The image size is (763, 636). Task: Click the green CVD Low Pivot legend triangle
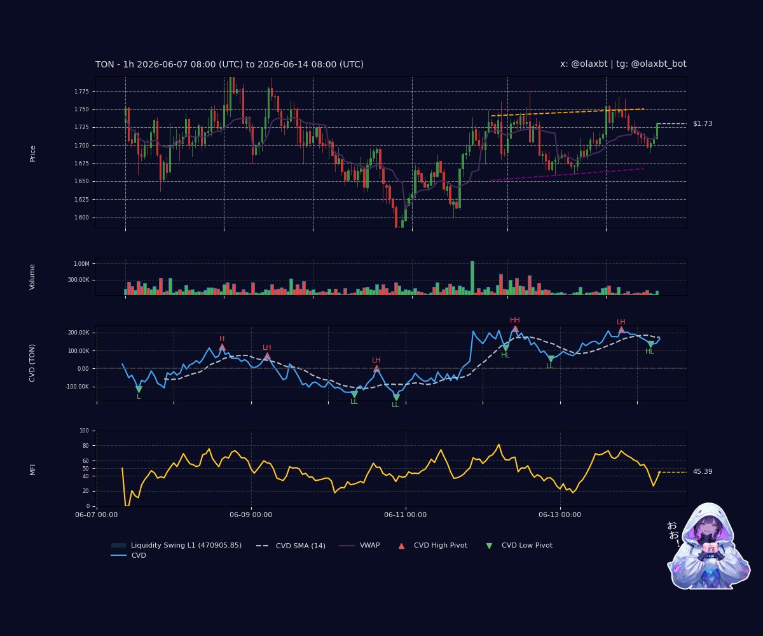[489, 546]
